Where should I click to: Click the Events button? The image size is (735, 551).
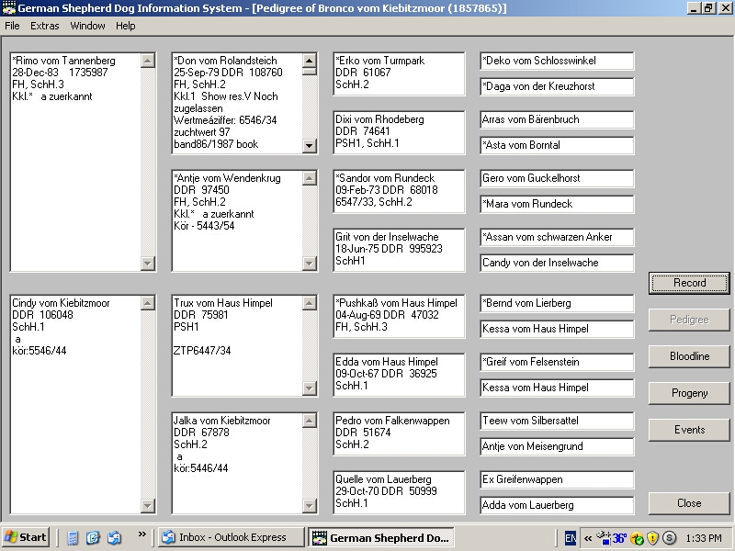tap(689, 430)
